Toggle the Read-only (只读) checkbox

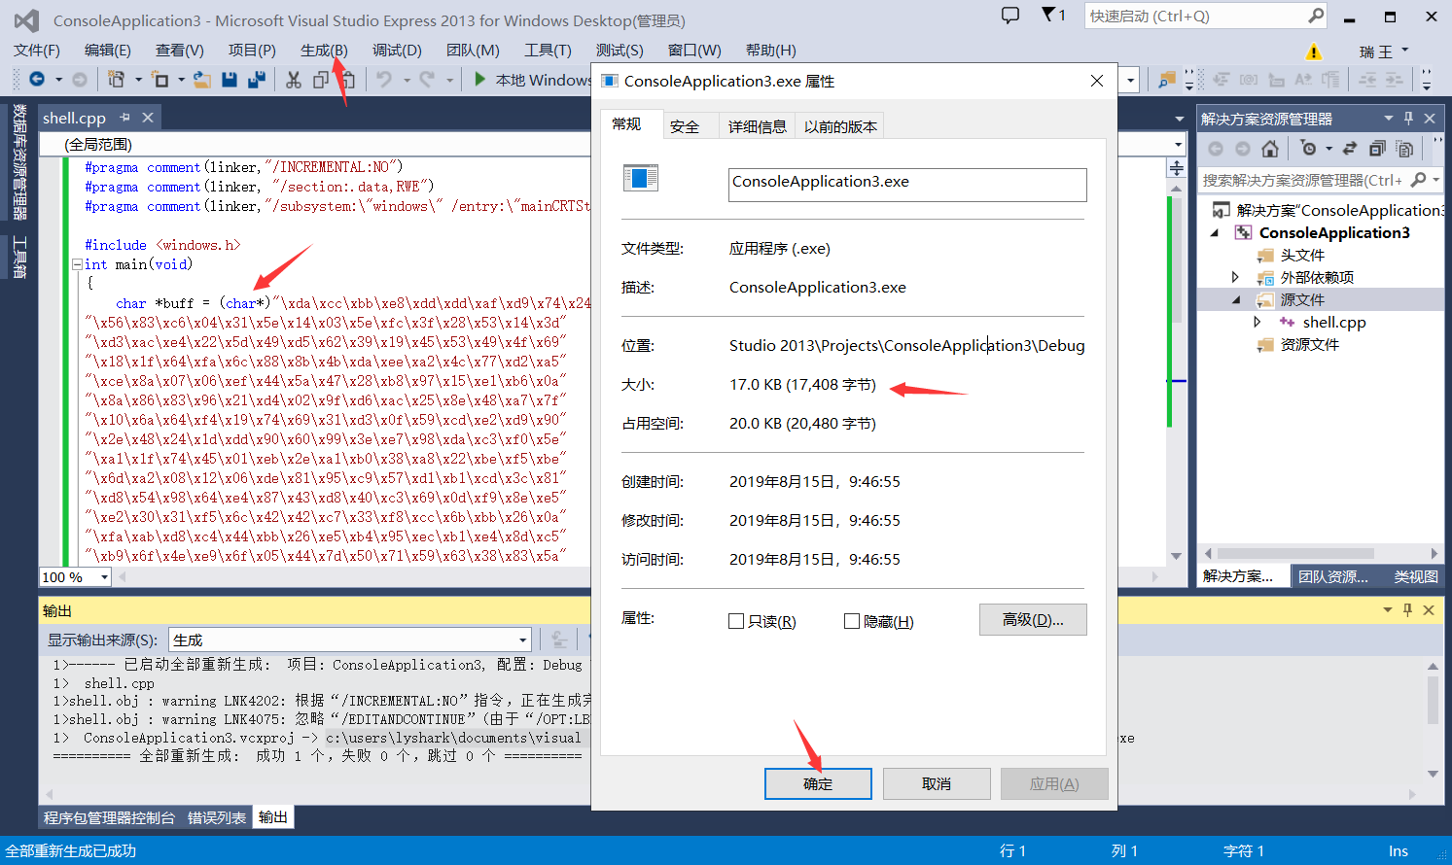pos(736,621)
